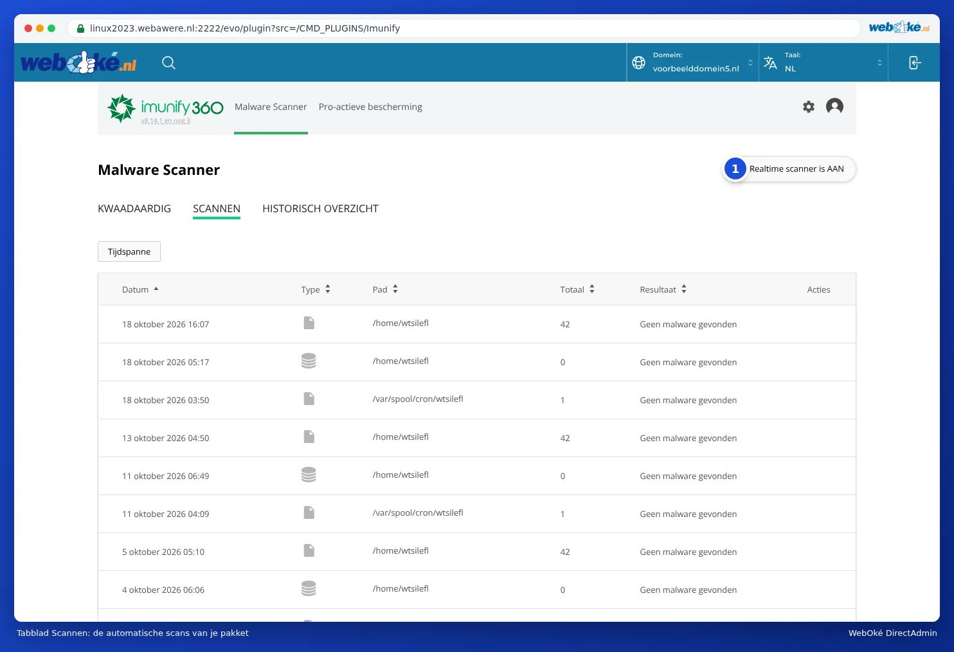
Task: Click date 18 oktober 2026 16:07
Action: pos(165,324)
